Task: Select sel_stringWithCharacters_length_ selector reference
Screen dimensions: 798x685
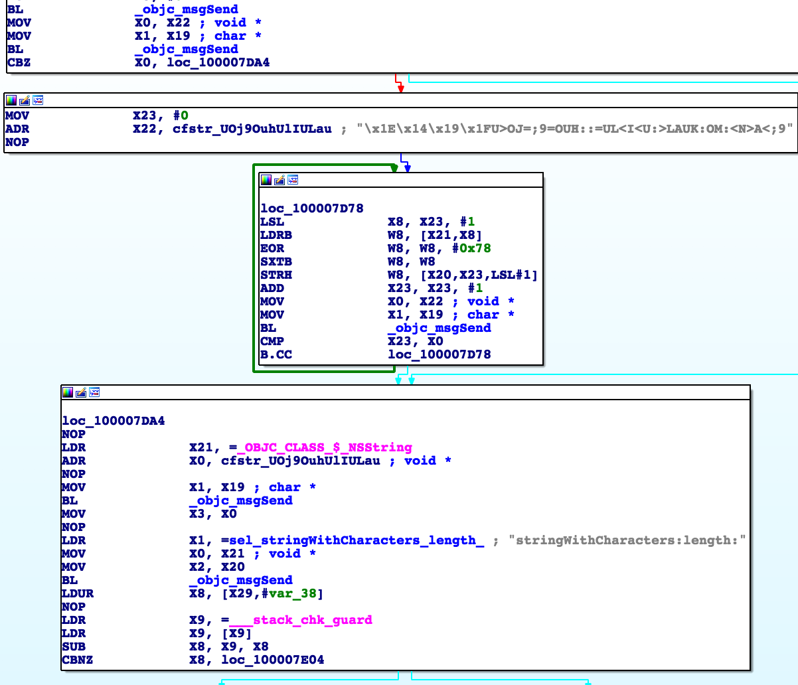Action: coord(357,540)
